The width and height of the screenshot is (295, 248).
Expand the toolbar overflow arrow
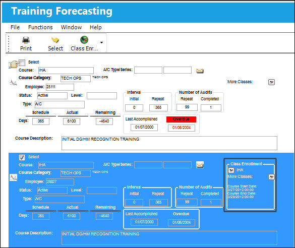[101, 42]
